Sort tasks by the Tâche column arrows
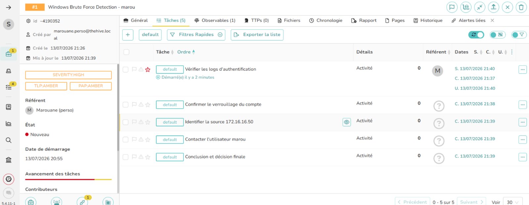This screenshot has width=529, height=205. point(172,52)
